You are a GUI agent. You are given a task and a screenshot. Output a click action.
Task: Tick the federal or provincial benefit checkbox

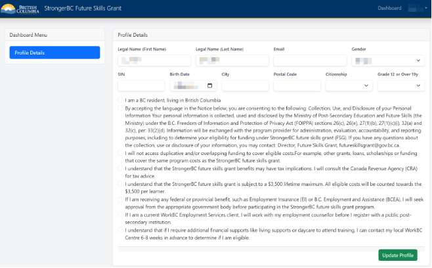(120, 199)
